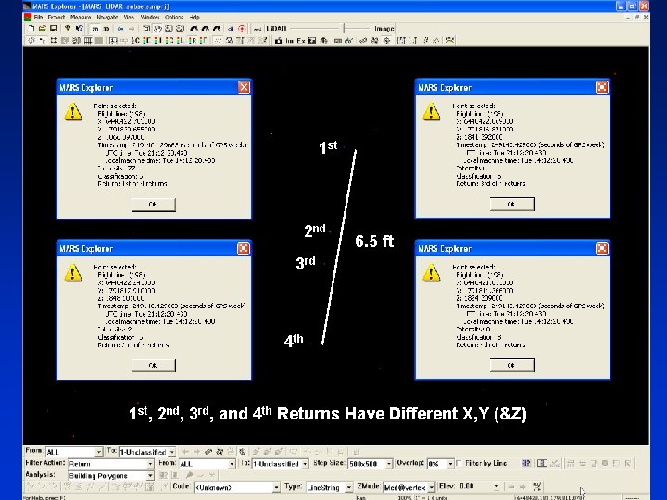Open the From ALL dropdown beside Filter Action
This screenshot has width=667, height=500.
[232, 464]
